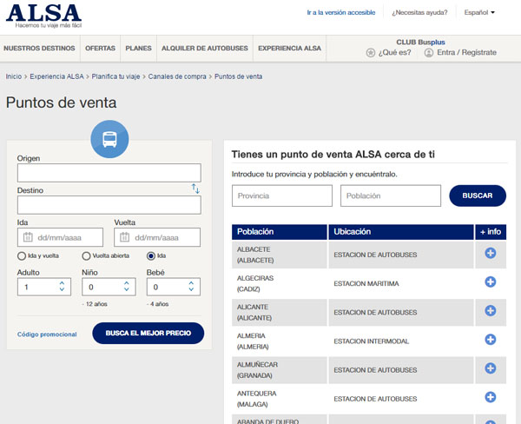Open plus info for Almeria Estacion Intermodal
This screenshot has width=521, height=424.
tap(490, 339)
